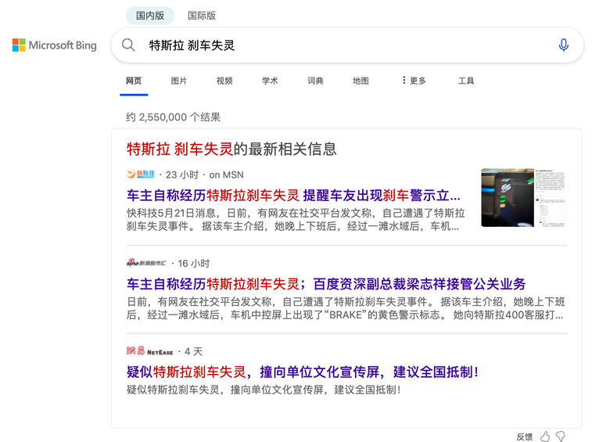This screenshot has width=610, height=442.
Task: Start voice search with the microphone icon
Action: tap(563, 45)
